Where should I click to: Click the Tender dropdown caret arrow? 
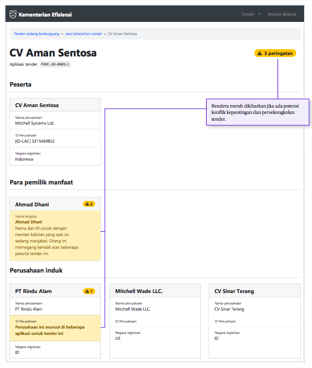(260, 15)
